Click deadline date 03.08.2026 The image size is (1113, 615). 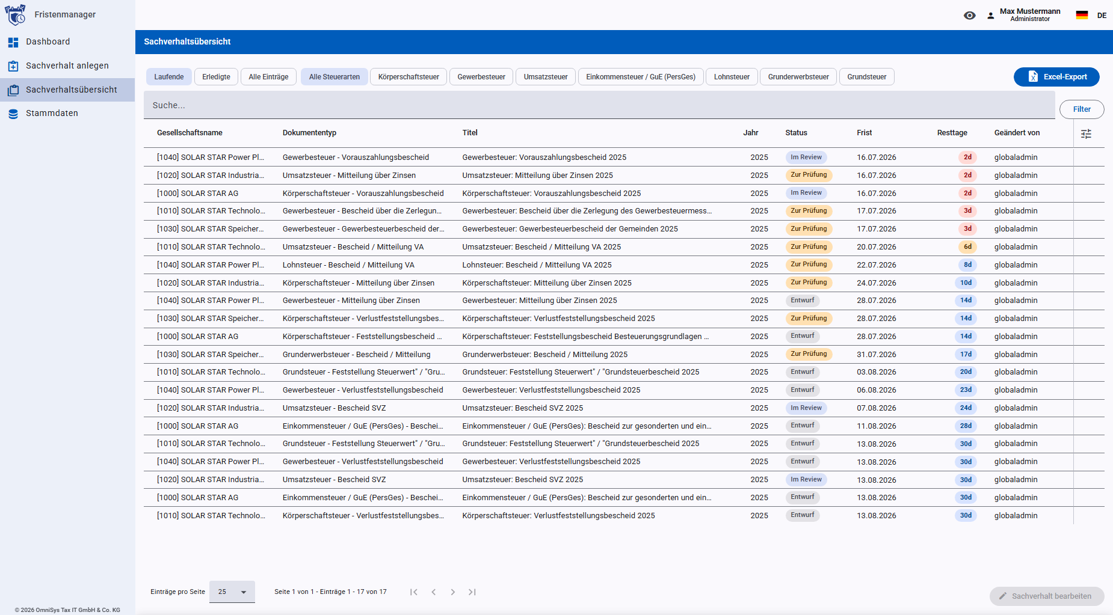877,372
